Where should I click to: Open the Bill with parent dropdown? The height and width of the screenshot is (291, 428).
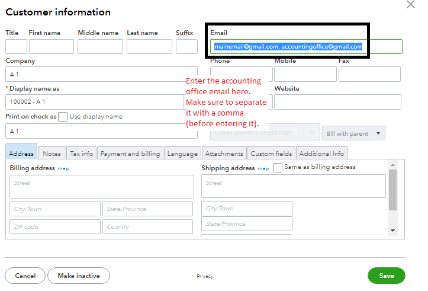tap(354, 133)
